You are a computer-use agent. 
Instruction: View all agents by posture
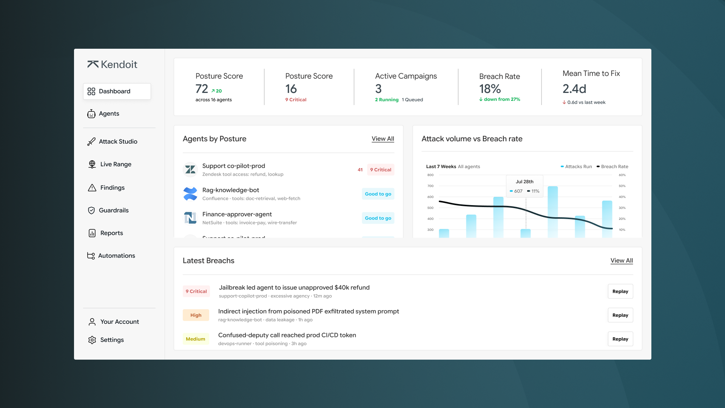point(383,139)
